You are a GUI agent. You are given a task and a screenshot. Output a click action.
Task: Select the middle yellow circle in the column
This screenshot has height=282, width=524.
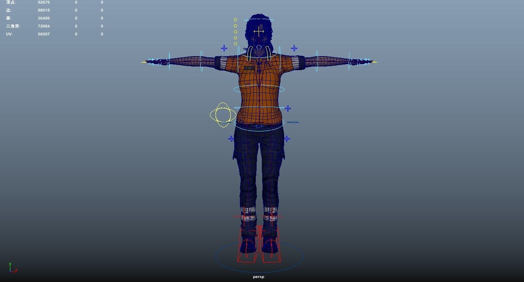tap(236, 32)
